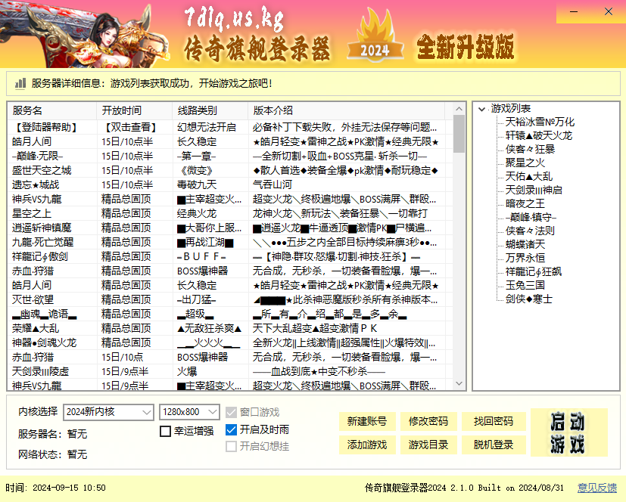Click the 新建账号 button
The image size is (626, 502).
pyautogui.click(x=367, y=421)
